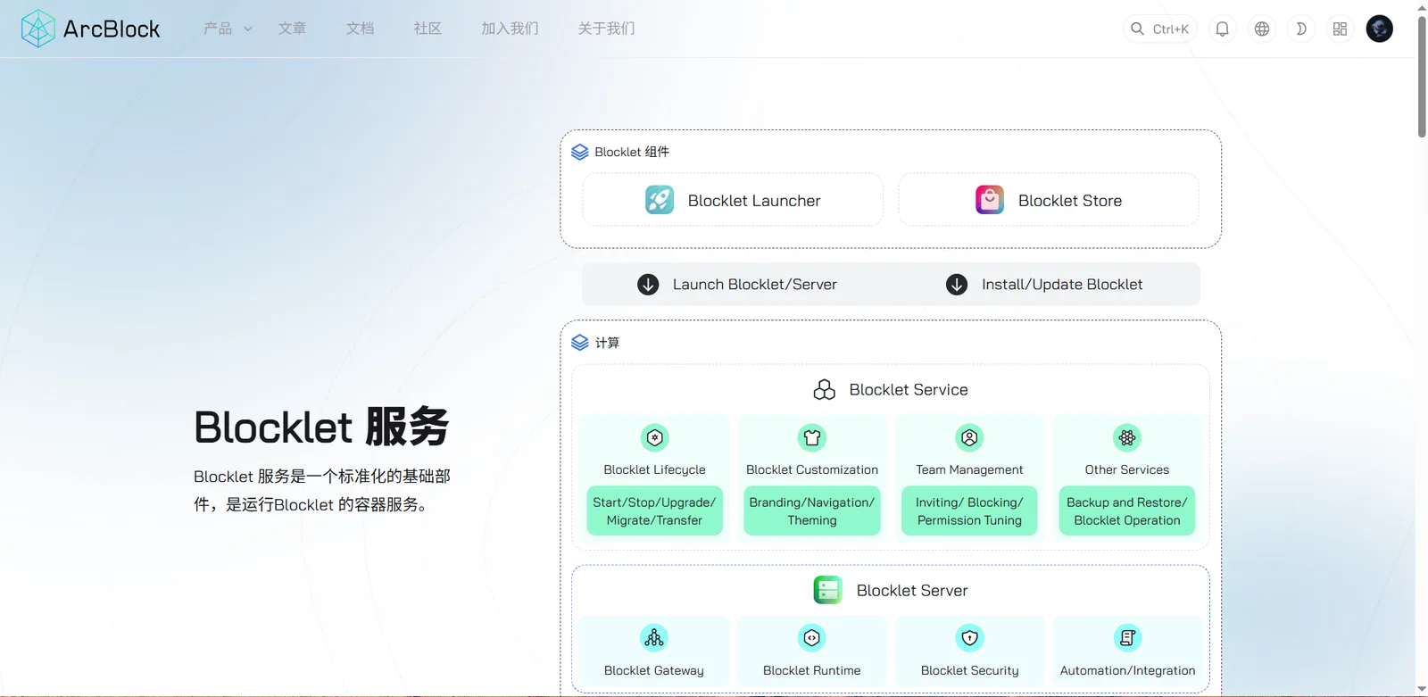Click the Blocklet Security shield icon
Image resolution: width=1428 pixels, height=697 pixels.
[x=969, y=638]
